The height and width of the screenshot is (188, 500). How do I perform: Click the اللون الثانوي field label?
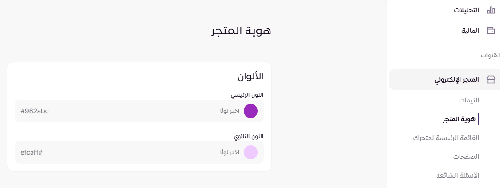coord(248,136)
